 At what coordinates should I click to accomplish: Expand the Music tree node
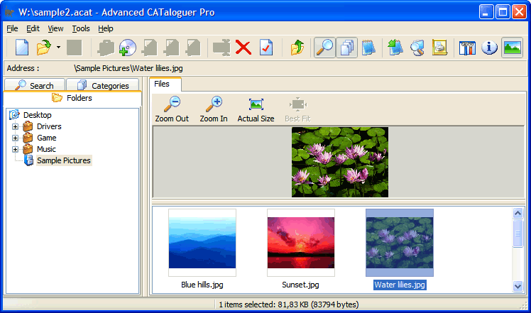click(x=15, y=149)
